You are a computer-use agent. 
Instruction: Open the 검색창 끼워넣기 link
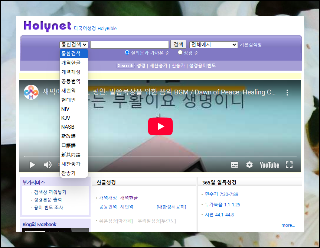click(x=50, y=192)
